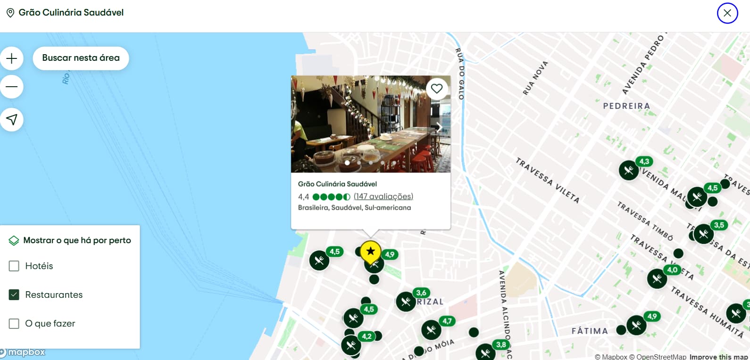Screen dimensions: 750x360
Task: Uncheck the Restaurantes checkbox
Action: 14,295
